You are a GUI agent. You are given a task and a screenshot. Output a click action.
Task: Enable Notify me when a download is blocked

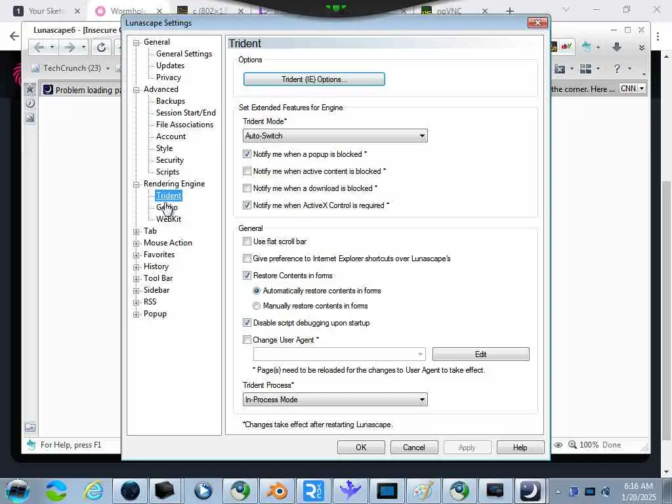tap(247, 188)
